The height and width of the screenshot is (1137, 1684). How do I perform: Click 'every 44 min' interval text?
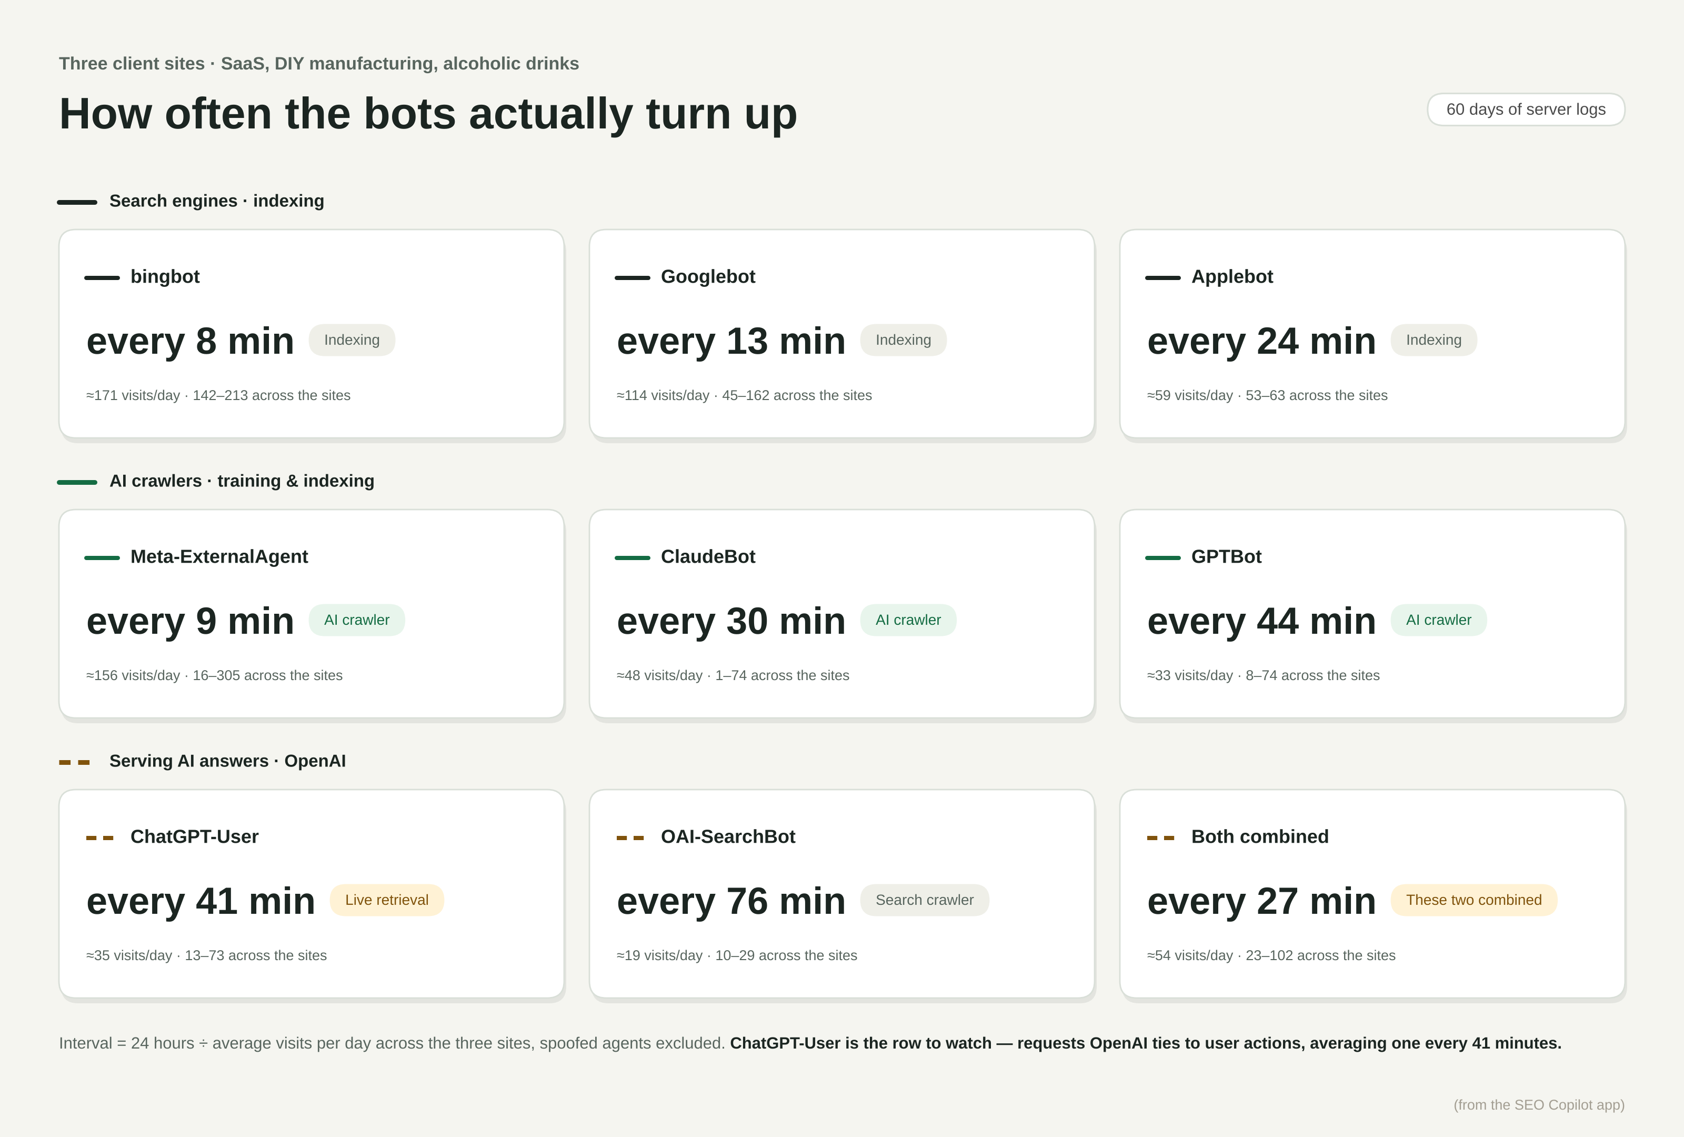pyautogui.click(x=1261, y=621)
